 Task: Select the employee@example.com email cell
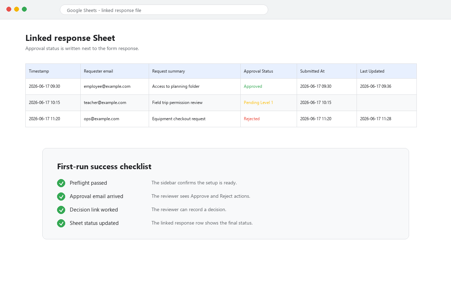[x=115, y=86]
